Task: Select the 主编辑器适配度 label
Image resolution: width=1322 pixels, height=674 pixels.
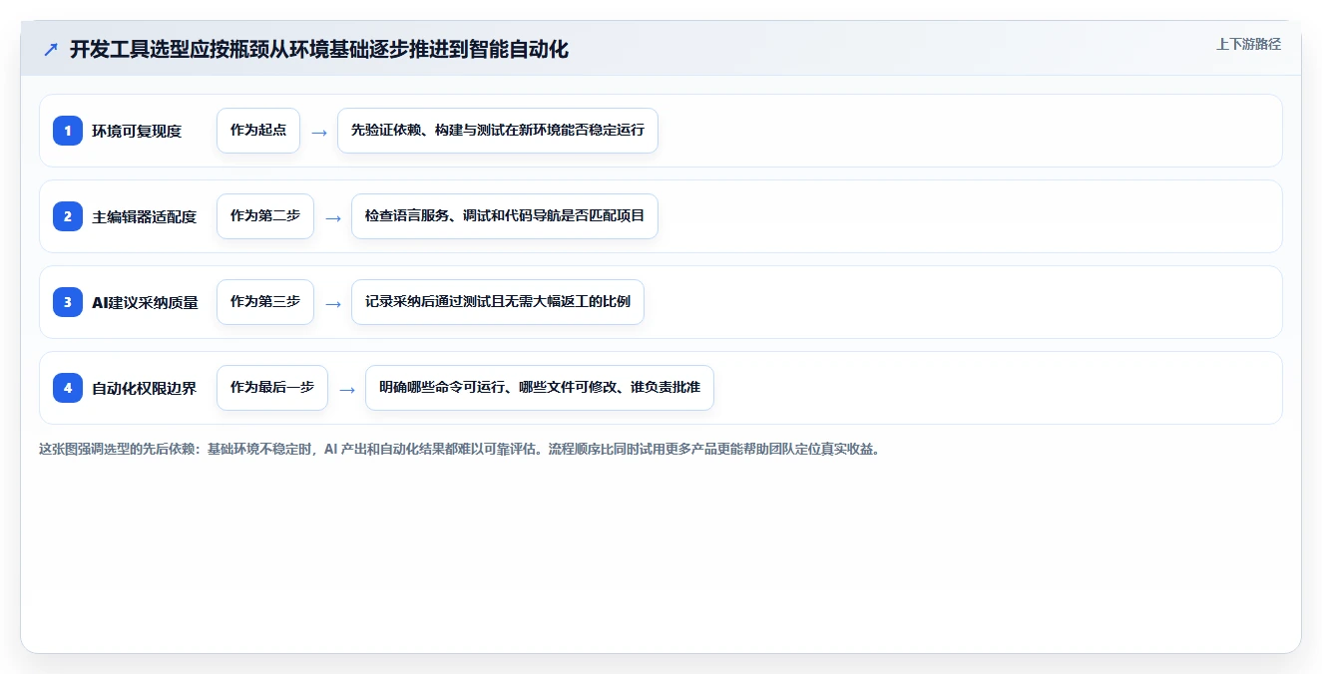Action: tap(145, 216)
